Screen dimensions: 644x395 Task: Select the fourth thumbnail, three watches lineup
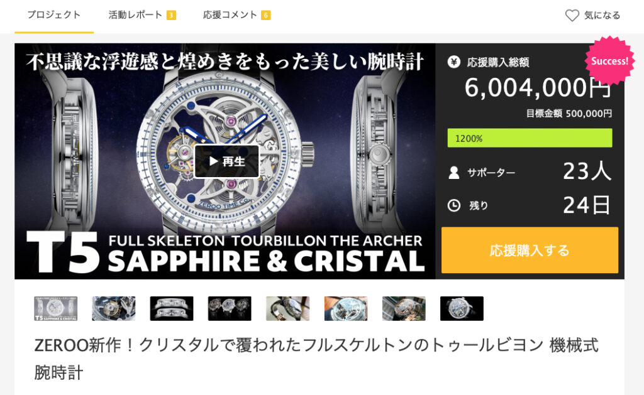coord(230,308)
